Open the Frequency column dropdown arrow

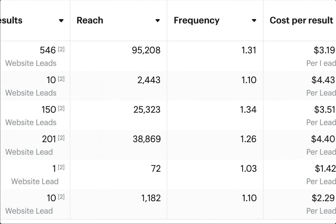pos(254,20)
